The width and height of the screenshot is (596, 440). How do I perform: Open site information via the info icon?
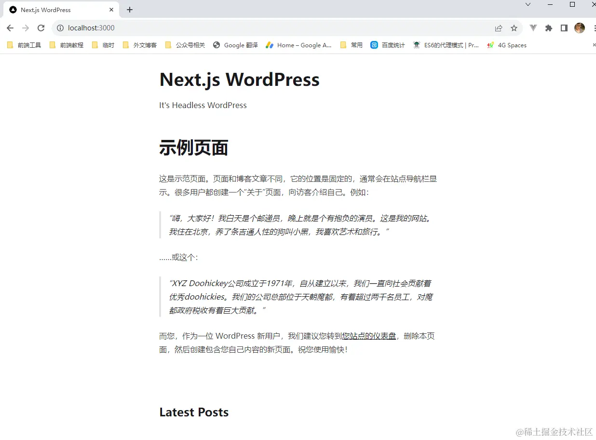[x=60, y=28]
